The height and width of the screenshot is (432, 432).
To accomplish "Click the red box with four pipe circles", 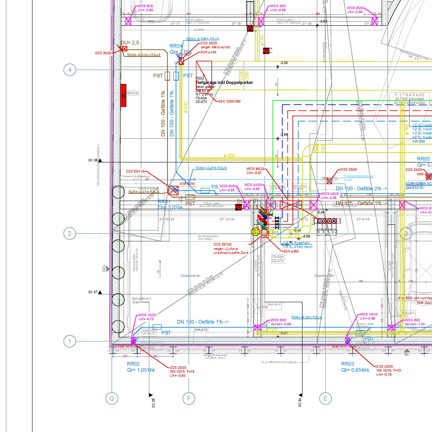I will 327,221.
